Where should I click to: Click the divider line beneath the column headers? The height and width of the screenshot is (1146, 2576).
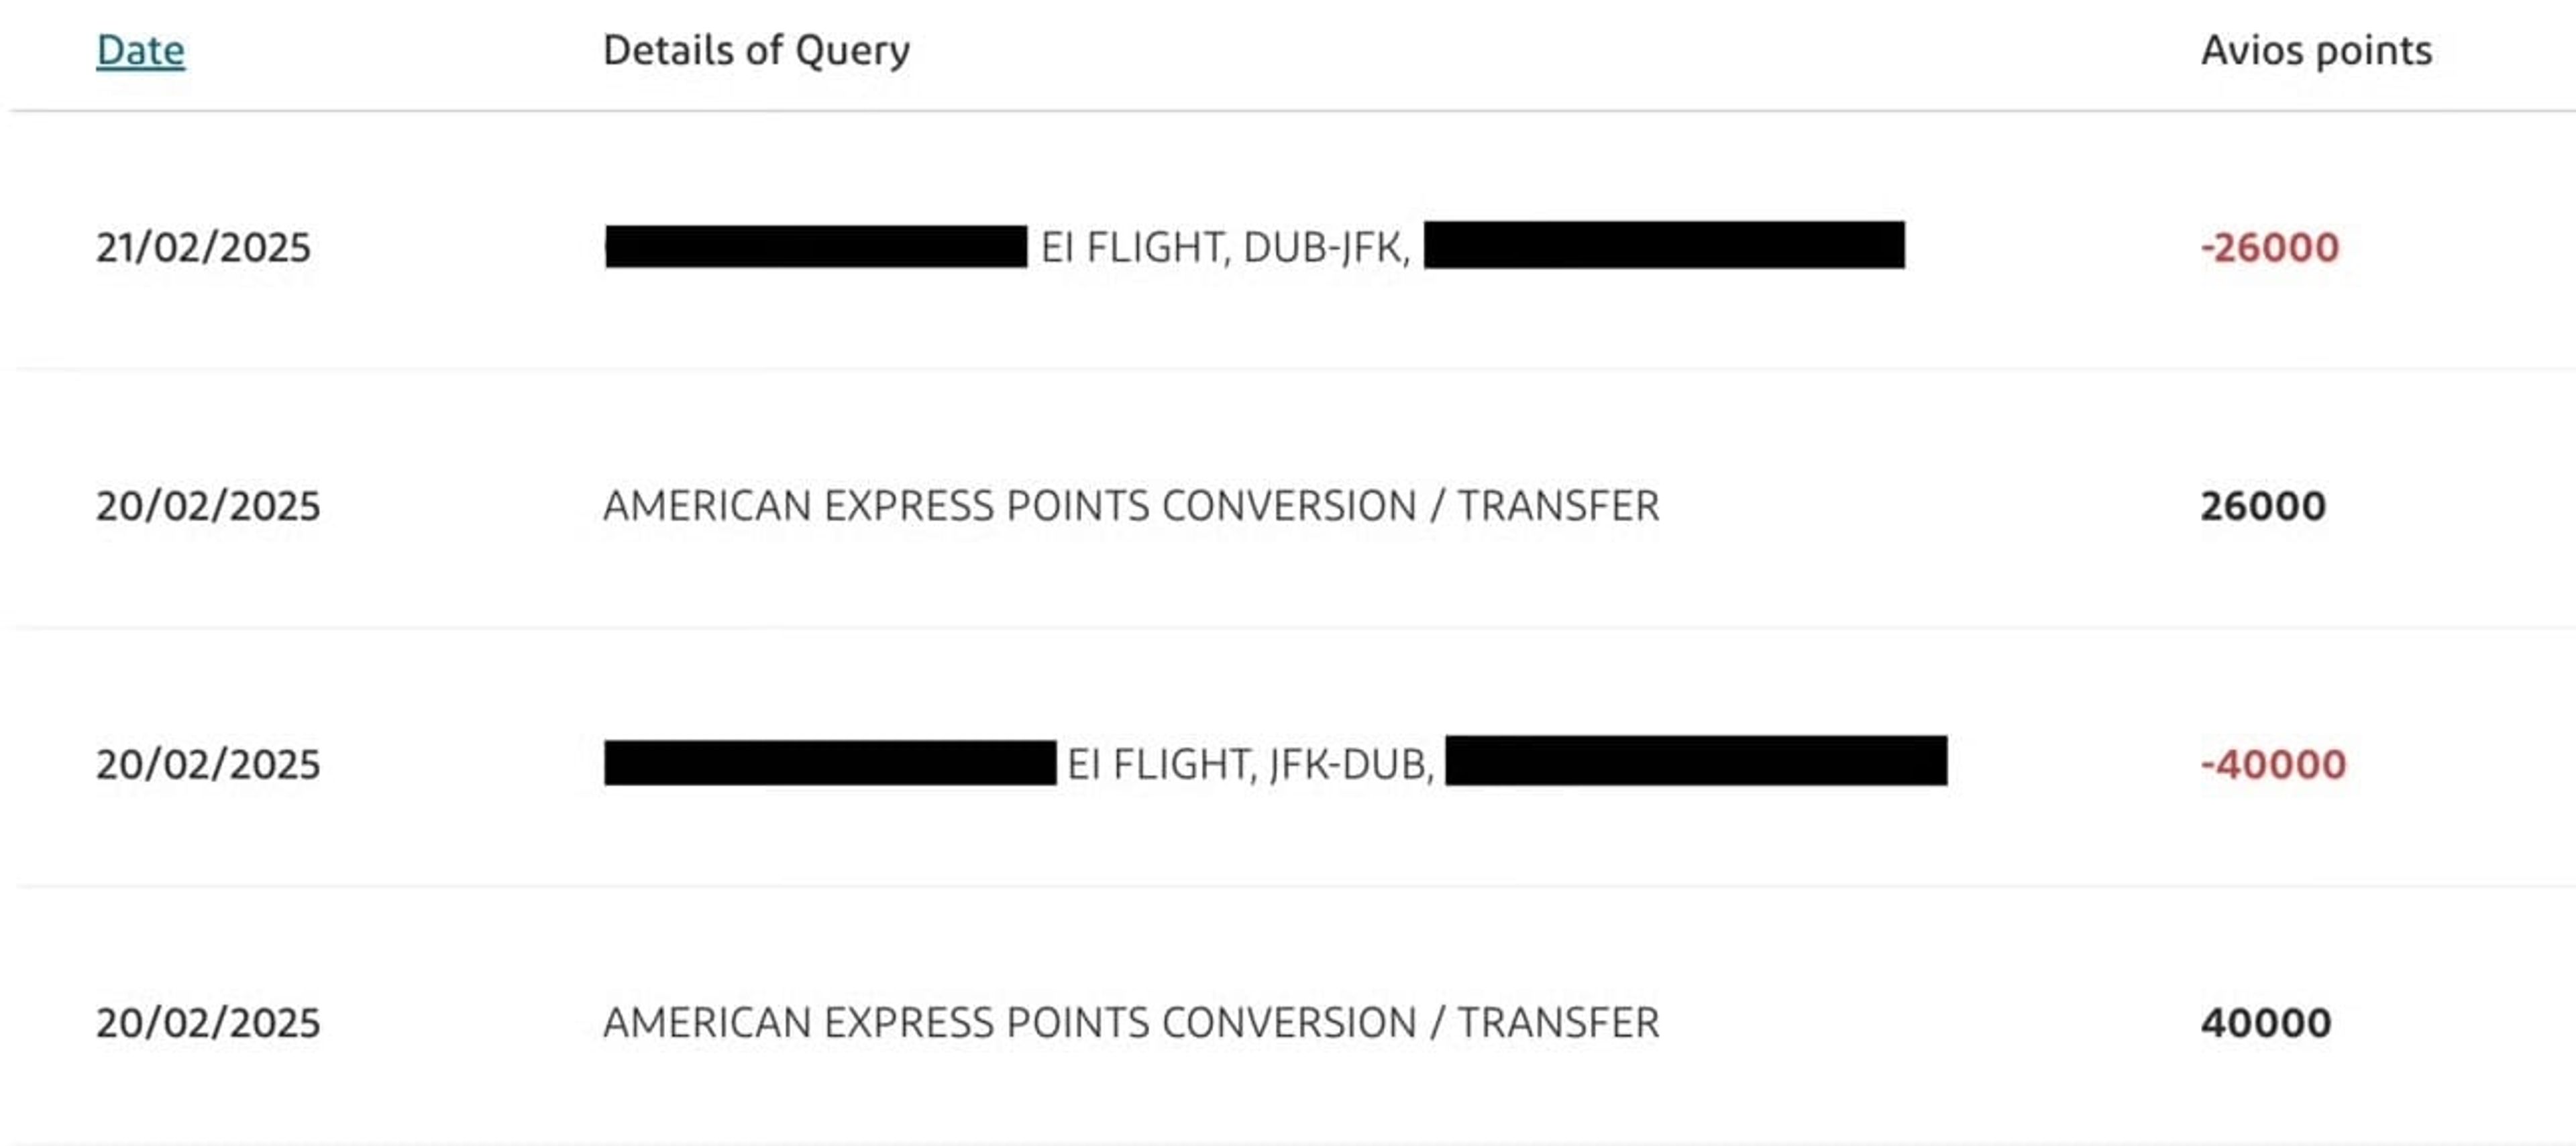point(1293,110)
